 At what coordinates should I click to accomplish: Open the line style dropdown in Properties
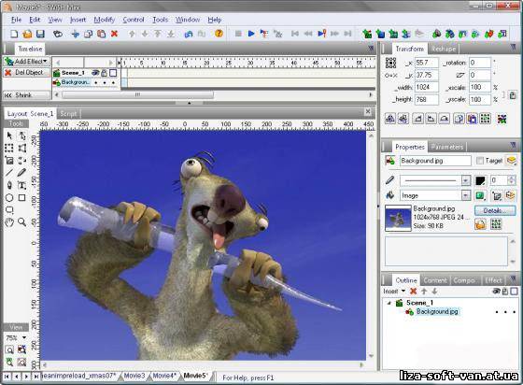tap(466, 180)
